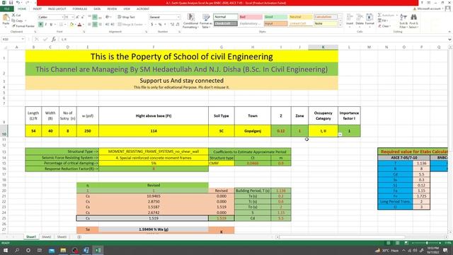Toggle Merge & Center

[130, 25]
